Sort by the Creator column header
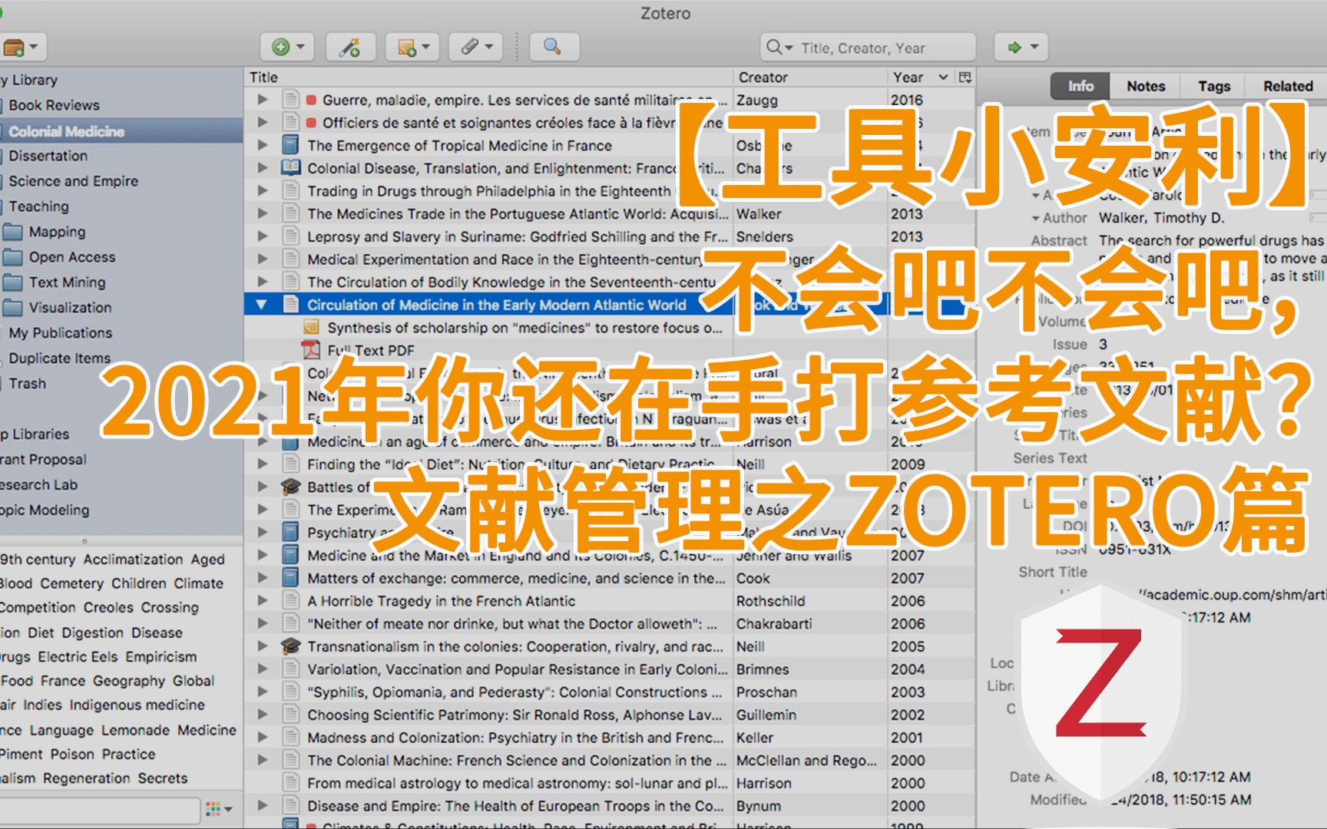Viewport: 1327px width, 829px height. click(x=810, y=77)
